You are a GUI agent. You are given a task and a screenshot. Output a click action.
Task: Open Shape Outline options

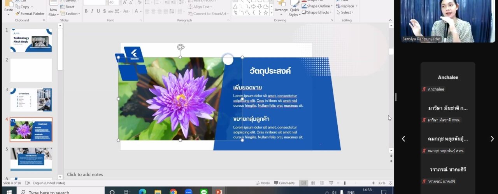pyautogui.click(x=317, y=6)
